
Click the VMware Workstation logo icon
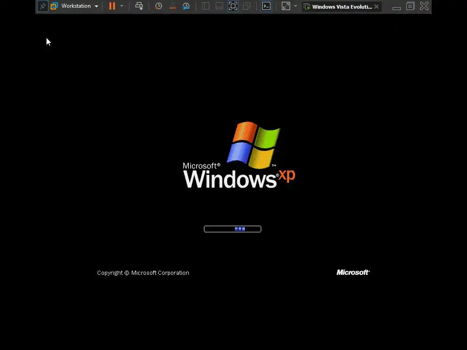54,6
